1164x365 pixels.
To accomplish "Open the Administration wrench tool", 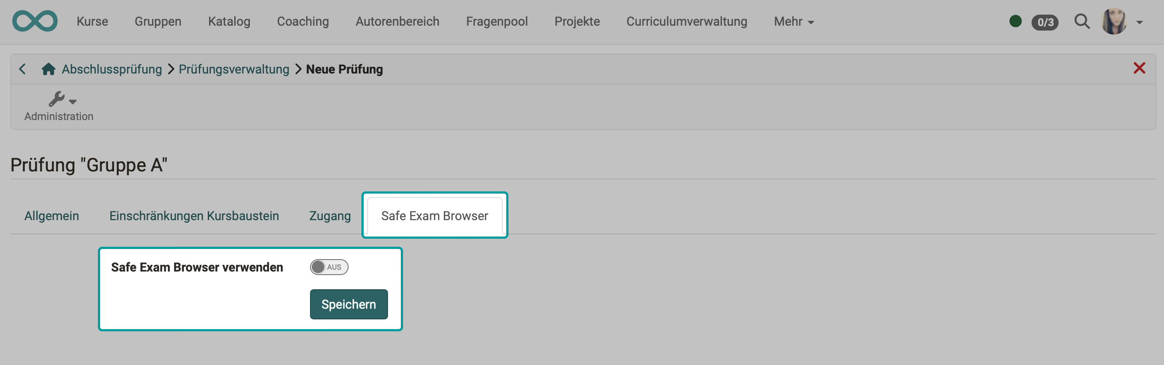I will 59,106.
